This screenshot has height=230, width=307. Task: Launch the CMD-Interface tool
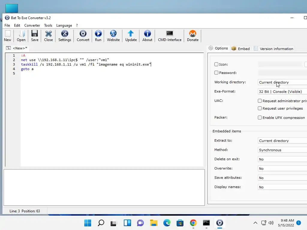170,36
